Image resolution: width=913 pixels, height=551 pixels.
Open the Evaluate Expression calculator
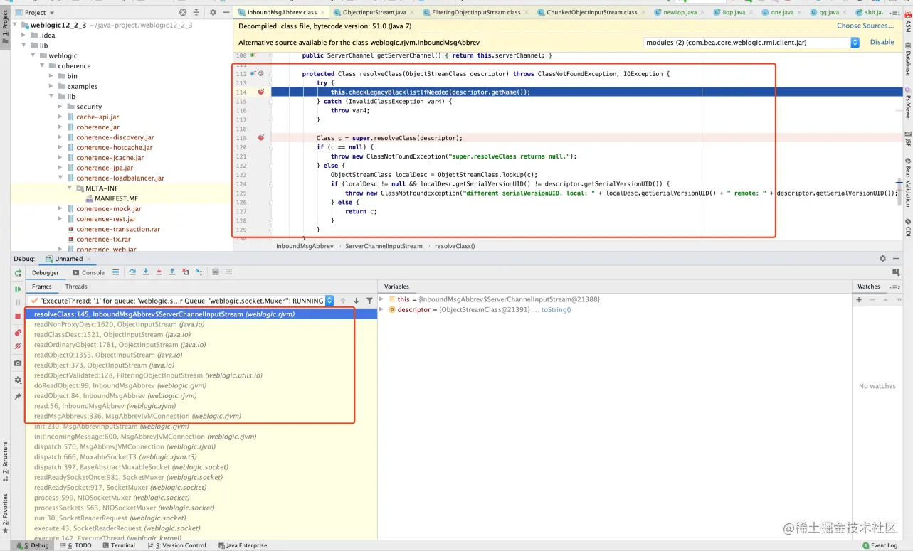(216, 272)
